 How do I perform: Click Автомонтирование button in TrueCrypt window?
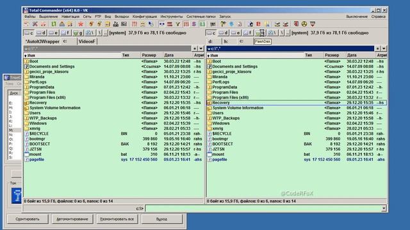[x=72, y=219]
